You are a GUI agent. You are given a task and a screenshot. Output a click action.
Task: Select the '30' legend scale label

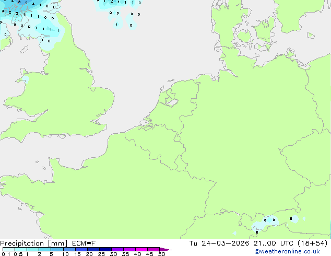113,254
